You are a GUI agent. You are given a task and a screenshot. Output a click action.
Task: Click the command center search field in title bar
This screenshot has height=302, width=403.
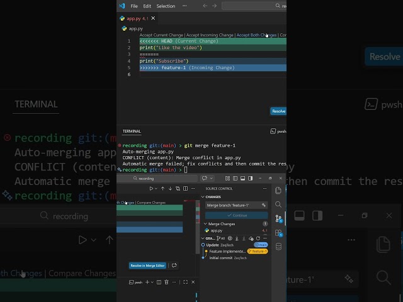point(254,6)
